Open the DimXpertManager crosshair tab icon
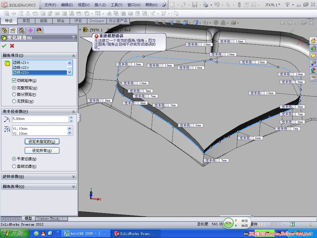The width and height of the screenshot is (317, 238). [x=30, y=30]
